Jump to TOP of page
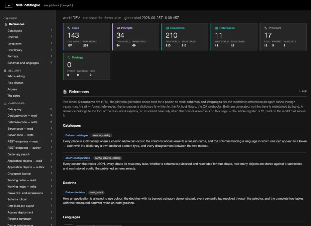The width and height of the screenshot is (311, 226). tap(303, 91)
